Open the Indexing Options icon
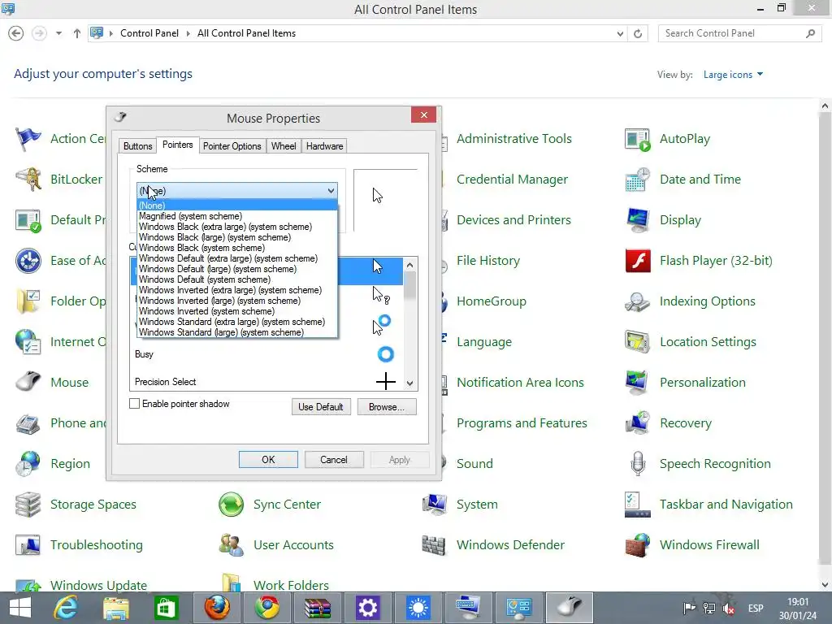The image size is (832, 624). (637, 301)
